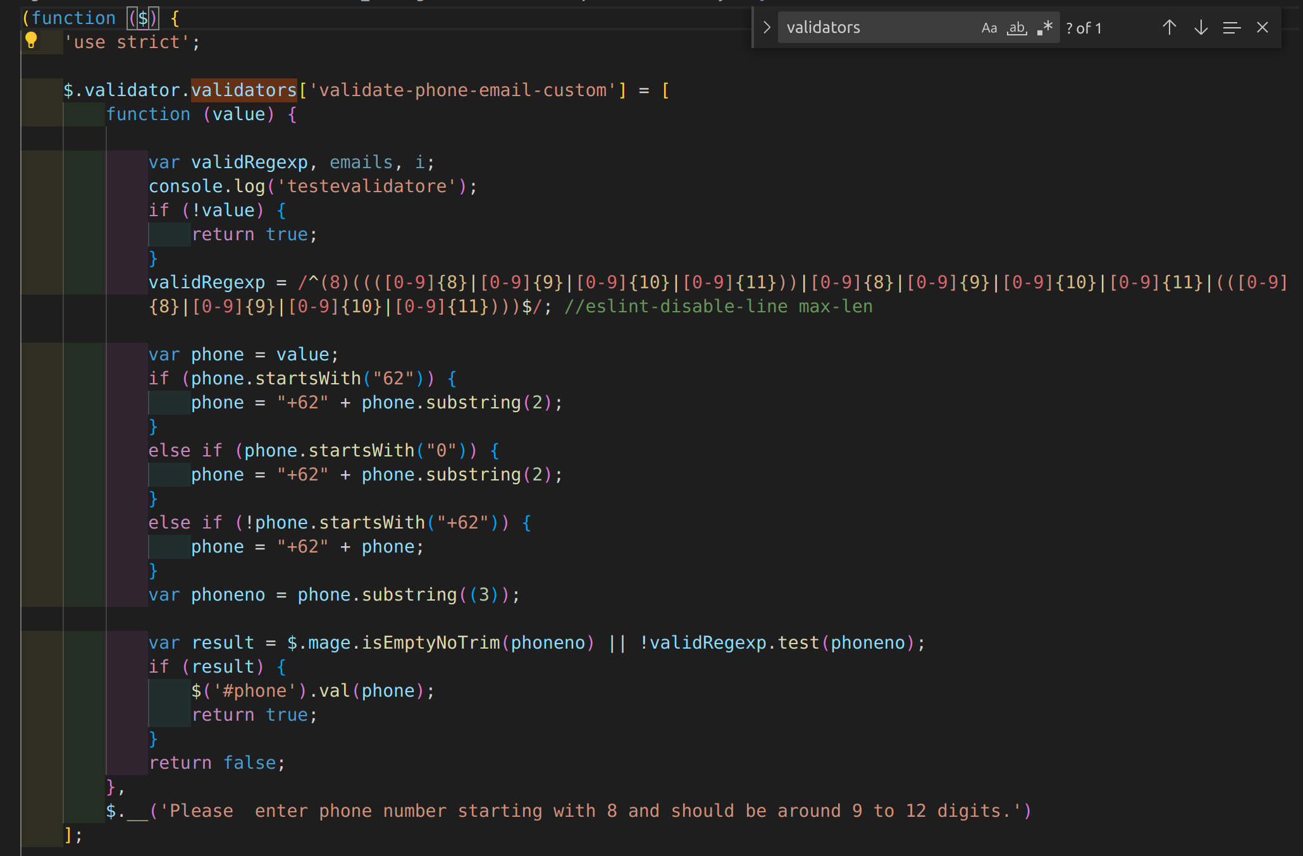Click 'phone = "+62" + phone;' line
Screen dimensions: 1303x856
pos(307,547)
